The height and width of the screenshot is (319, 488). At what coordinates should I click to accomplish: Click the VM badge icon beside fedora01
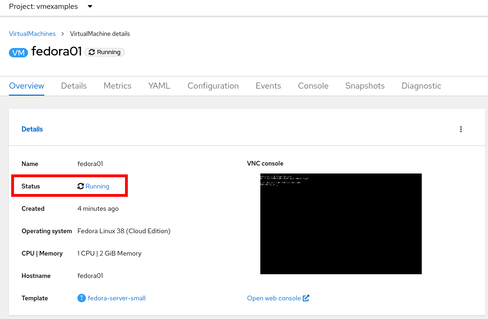(18, 52)
